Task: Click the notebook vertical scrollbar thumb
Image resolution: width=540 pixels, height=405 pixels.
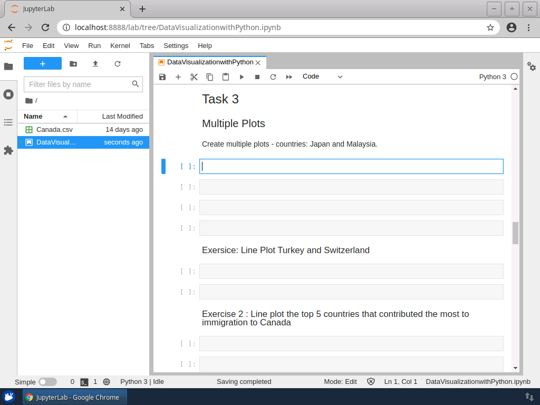Action: (x=515, y=233)
